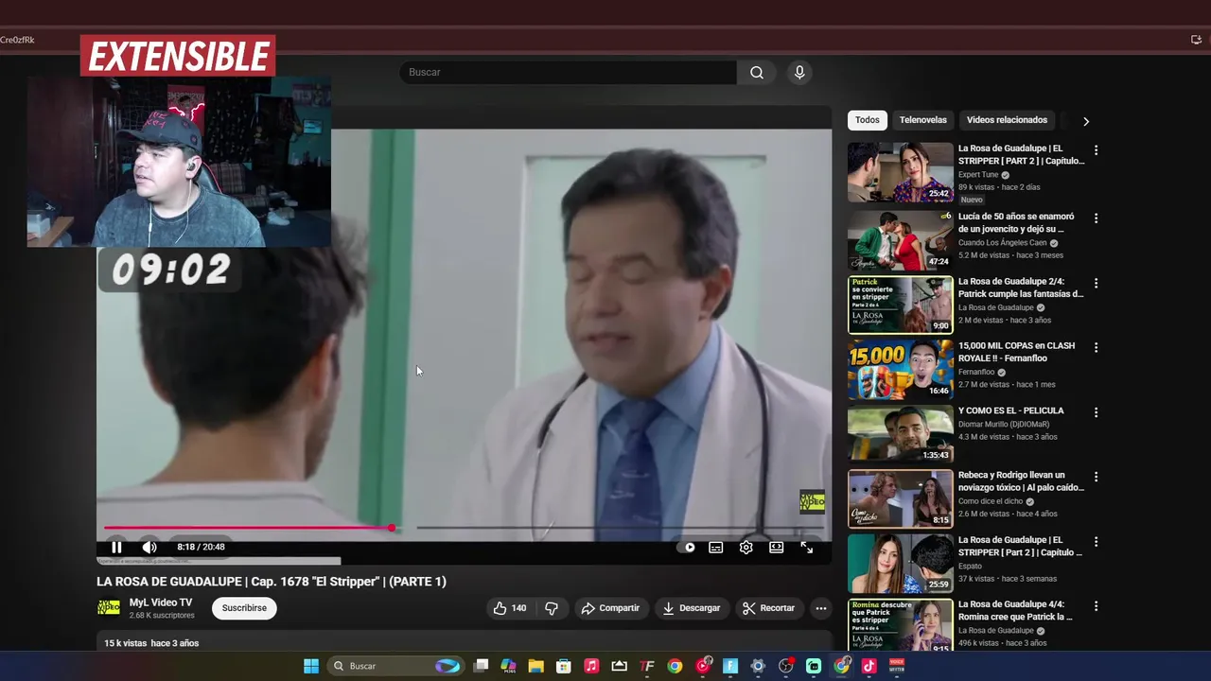
Task: Focus the Buscar search field at the top
Action: point(568,72)
